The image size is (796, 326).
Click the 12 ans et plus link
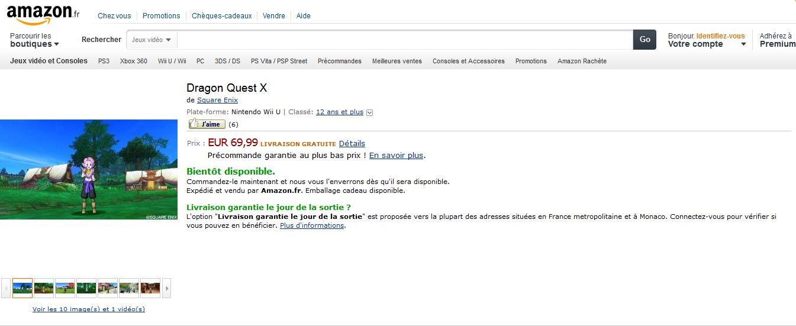coord(340,112)
